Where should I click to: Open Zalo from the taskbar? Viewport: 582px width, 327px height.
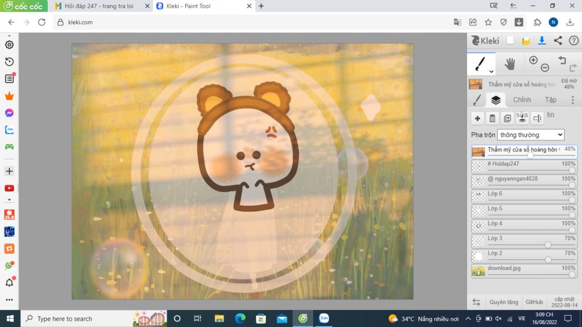click(324, 318)
